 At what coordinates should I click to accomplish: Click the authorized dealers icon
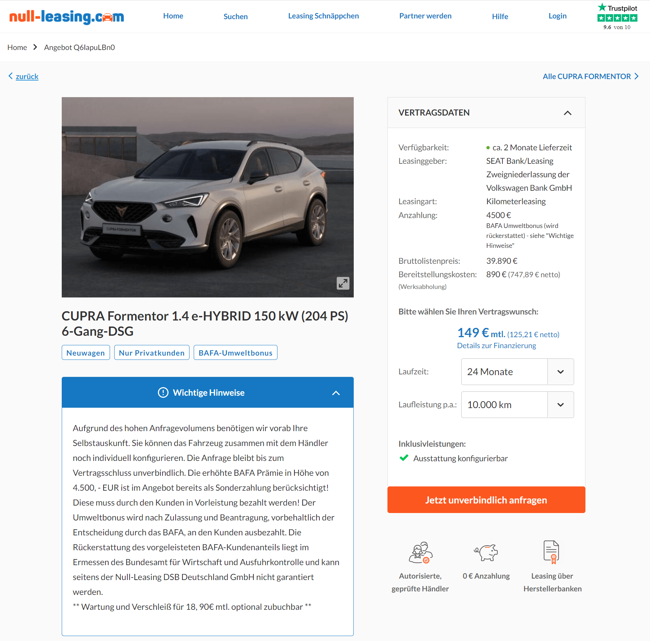(420, 552)
